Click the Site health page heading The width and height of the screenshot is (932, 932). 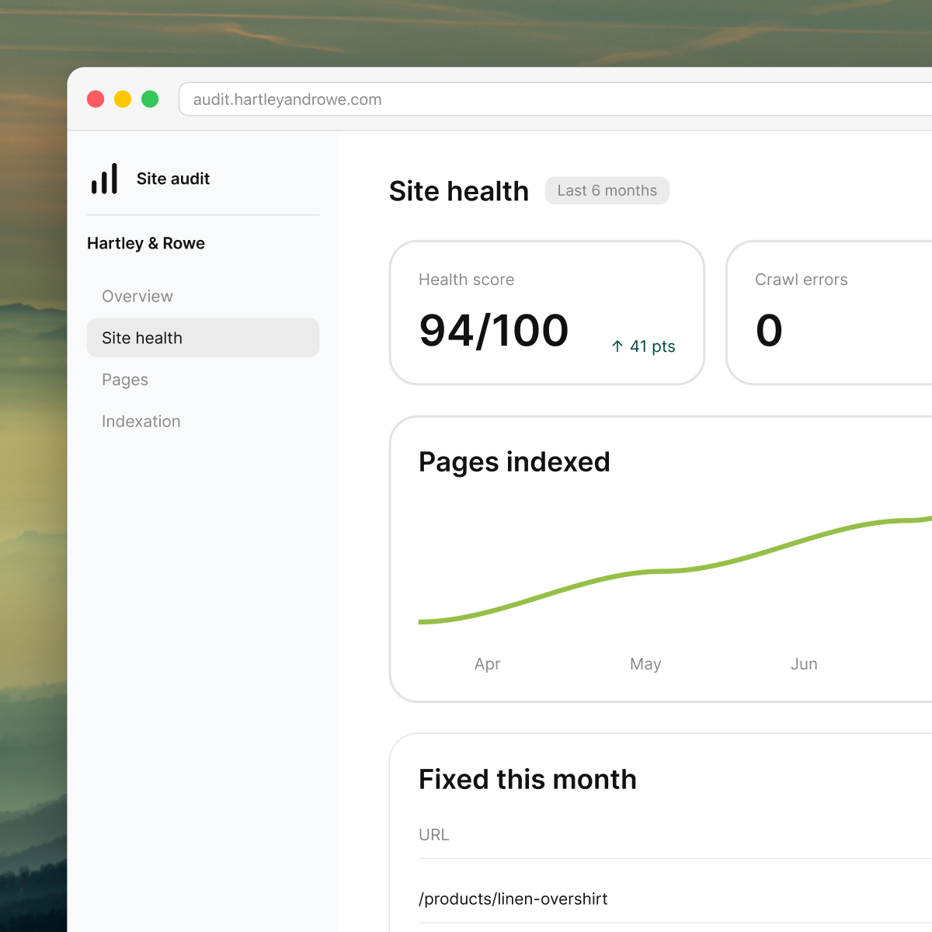(x=459, y=191)
